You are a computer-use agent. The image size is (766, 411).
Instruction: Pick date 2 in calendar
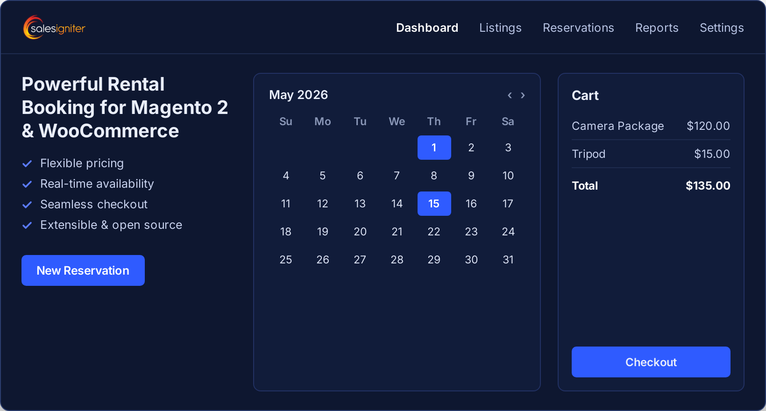[x=471, y=148]
